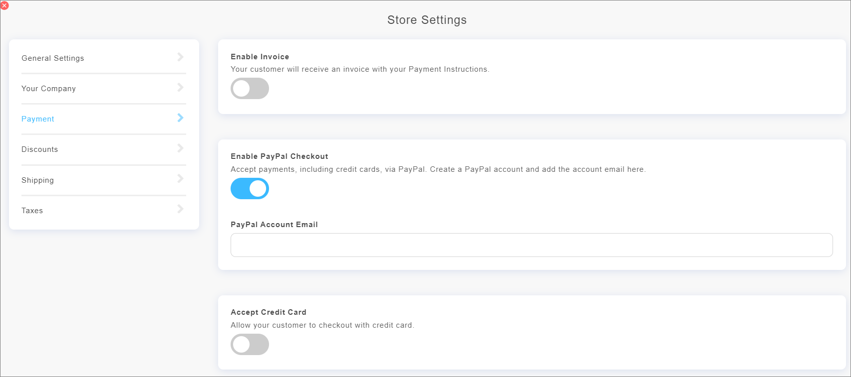This screenshot has width=851, height=377.
Task: Open the Payment settings tab
Action: pyautogui.click(x=37, y=119)
